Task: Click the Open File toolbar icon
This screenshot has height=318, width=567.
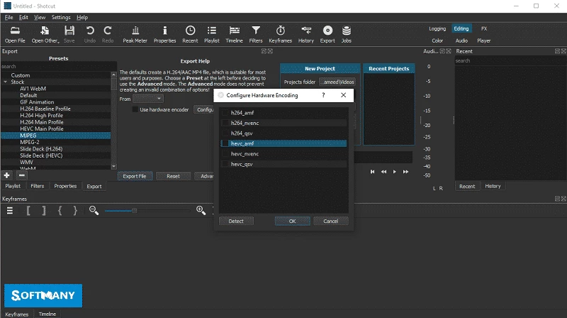Action: click(x=15, y=31)
